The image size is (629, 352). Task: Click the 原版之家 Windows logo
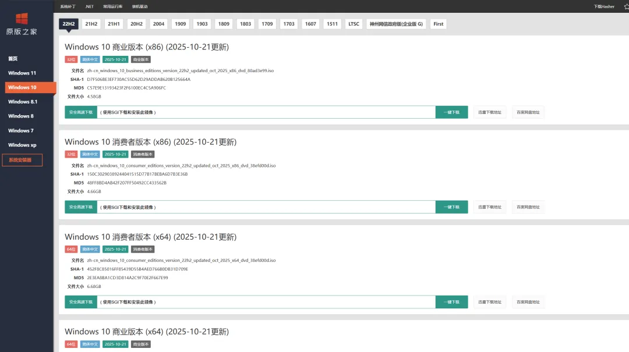[x=22, y=24]
